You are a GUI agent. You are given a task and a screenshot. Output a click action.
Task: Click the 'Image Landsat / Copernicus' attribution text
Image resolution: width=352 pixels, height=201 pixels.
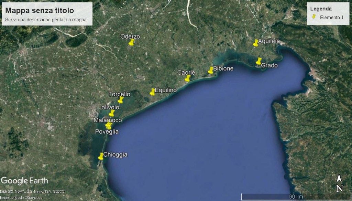click(21, 198)
